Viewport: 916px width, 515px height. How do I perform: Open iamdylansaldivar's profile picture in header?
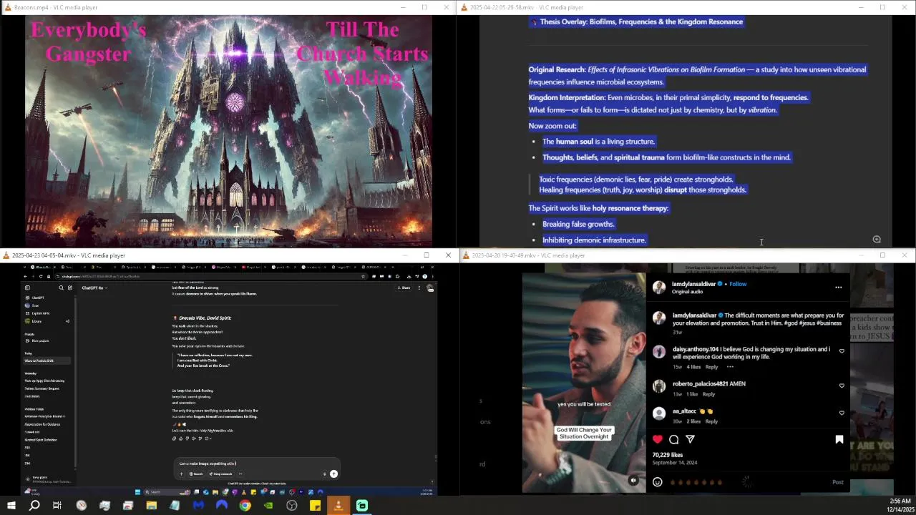[x=659, y=287]
